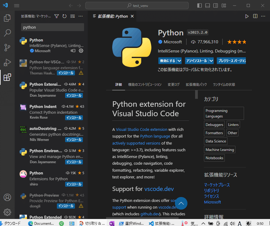Click the star rating of Python extension
Screen dimensions: 270x226
(x=237, y=42)
